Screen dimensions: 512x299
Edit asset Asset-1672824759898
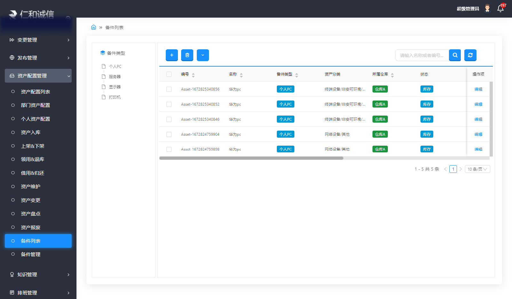click(478, 149)
